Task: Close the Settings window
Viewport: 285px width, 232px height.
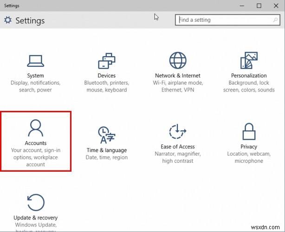Action: 276,6
